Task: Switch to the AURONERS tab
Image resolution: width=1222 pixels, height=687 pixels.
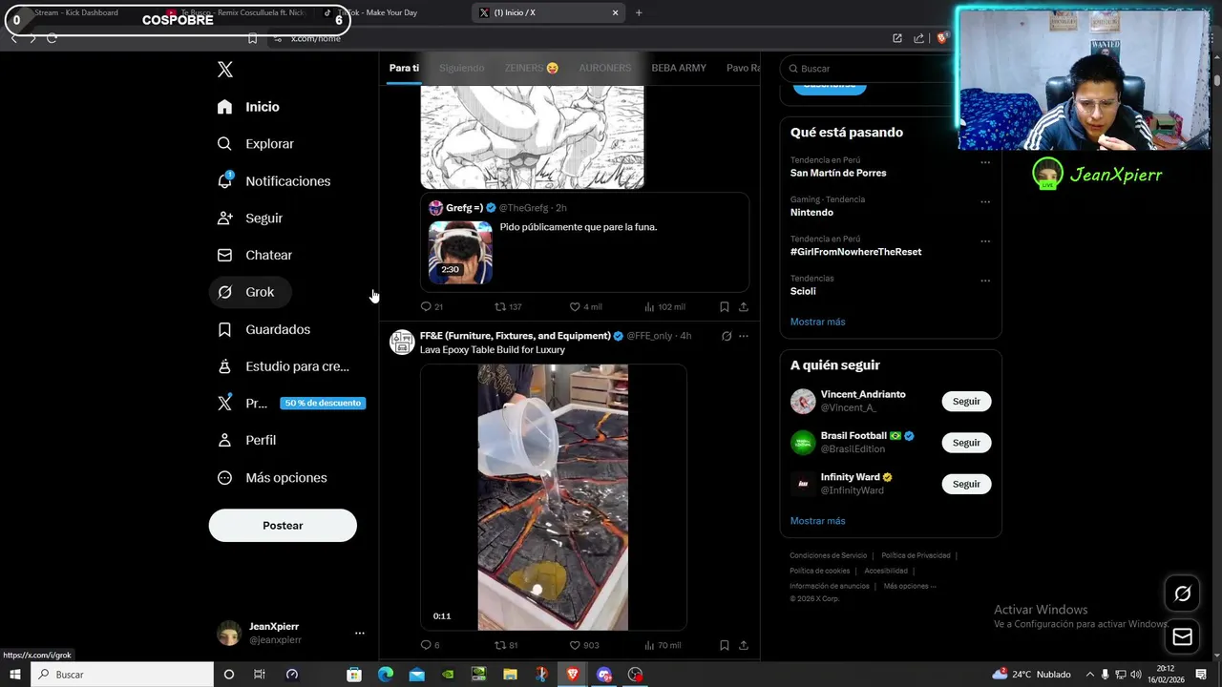Action: (x=605, y=68)
